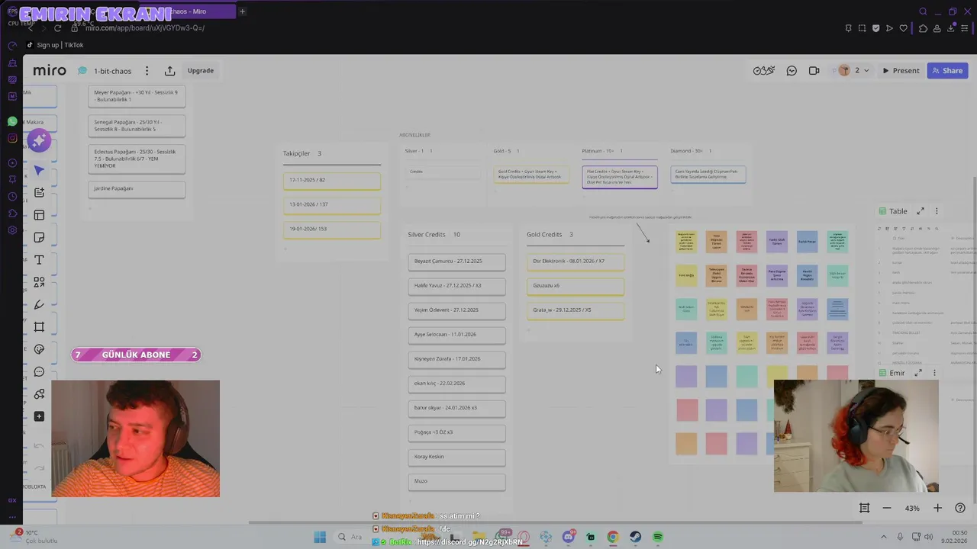The image size is (977, 549).
Task: Expand the Table widget fullscreen
Action: pos(921,211)
